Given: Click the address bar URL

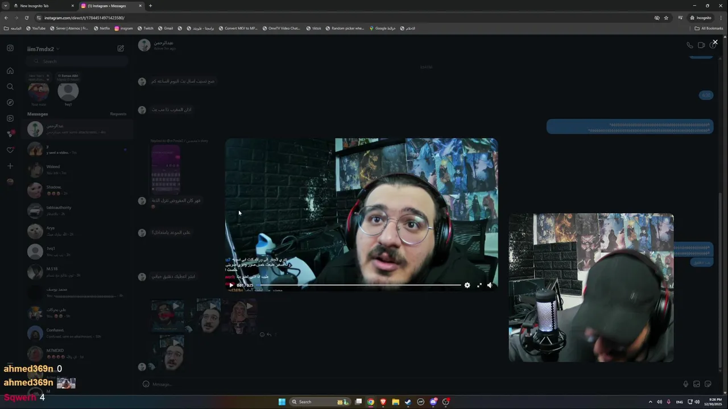Looking at the screenshot, I should [x=84, y=18].
